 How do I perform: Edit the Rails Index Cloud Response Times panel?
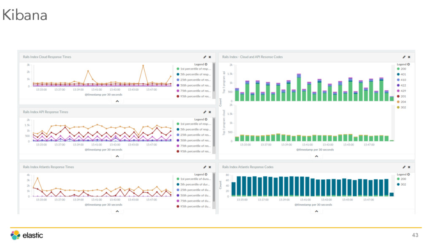205,57
